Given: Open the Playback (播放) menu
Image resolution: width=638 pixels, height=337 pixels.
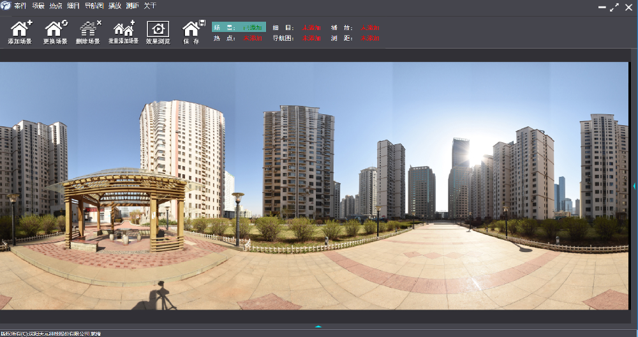Looking at the screenshot, I should (115, 6).
